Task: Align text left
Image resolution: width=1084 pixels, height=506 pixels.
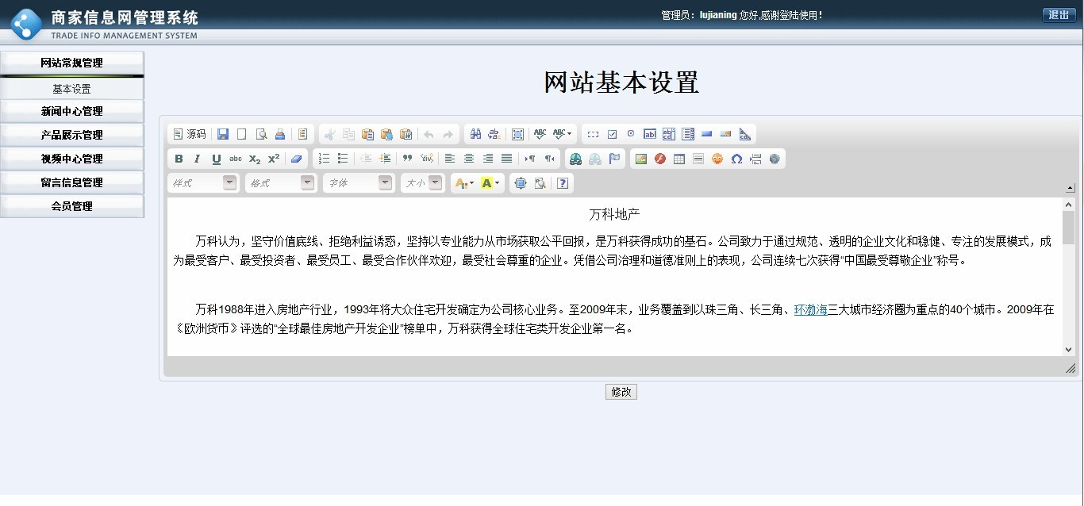Action: pos(450,159)
